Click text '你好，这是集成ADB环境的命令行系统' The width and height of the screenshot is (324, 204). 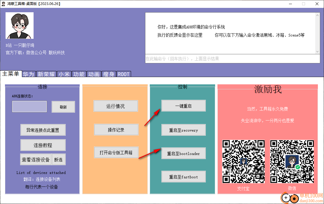coord(191,27)
